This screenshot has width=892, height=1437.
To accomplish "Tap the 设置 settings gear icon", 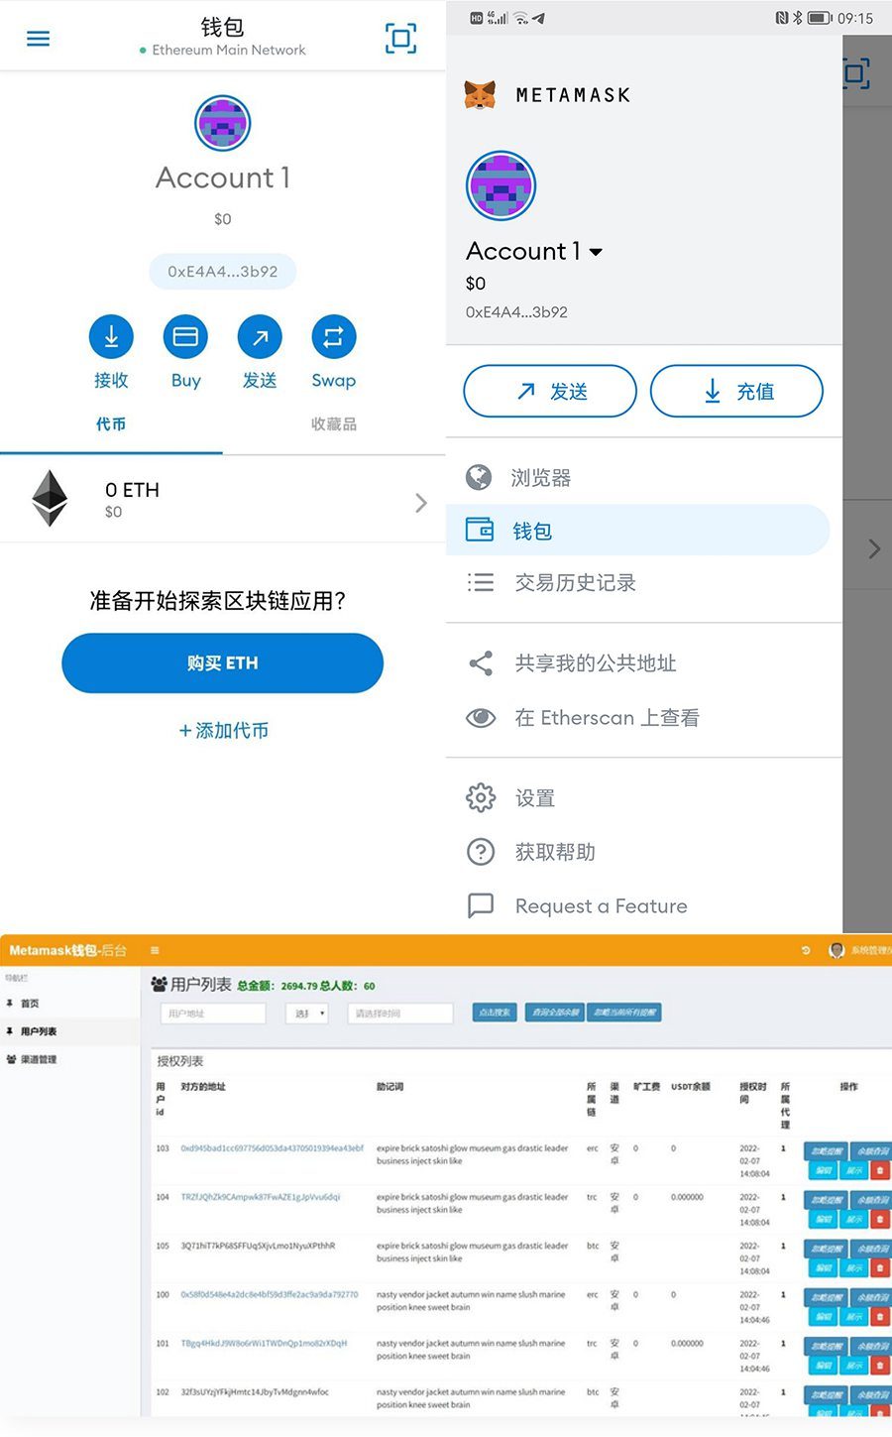I will pos(480,797).
